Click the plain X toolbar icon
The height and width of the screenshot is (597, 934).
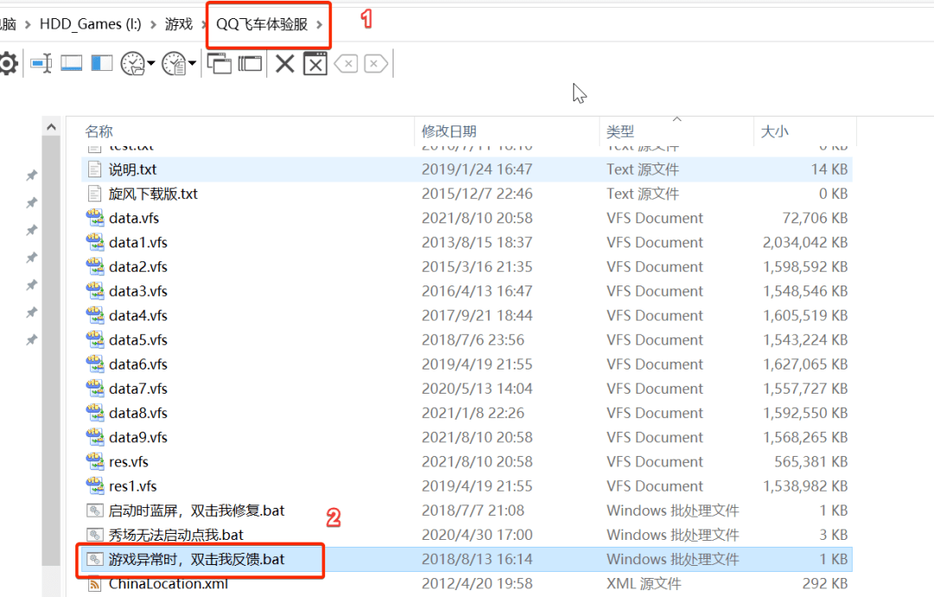click(285, 63)
